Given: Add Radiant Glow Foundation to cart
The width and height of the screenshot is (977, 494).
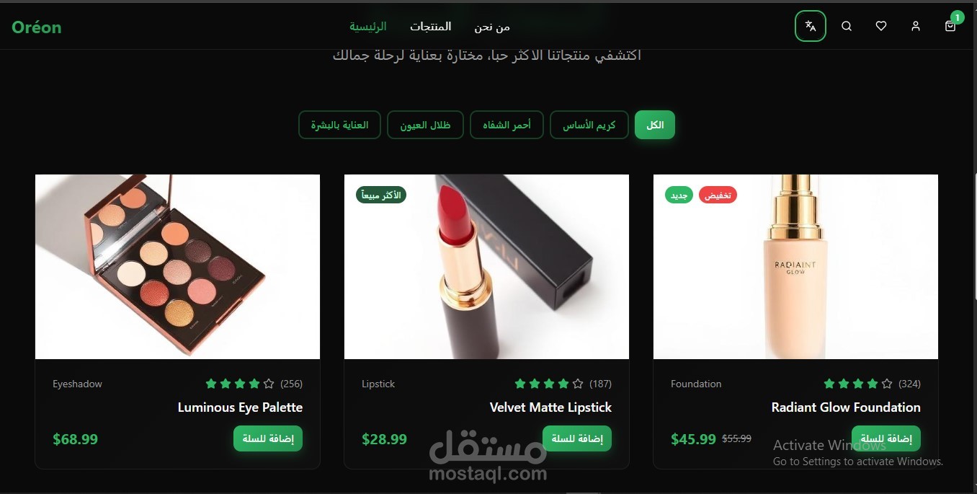Looking at the screenshot, I should click(886, 438).
